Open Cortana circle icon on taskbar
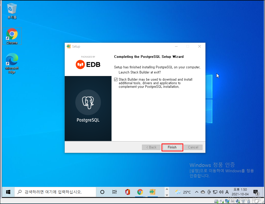Image resolution: width=265 pixels, height=204 pixels. pos(102,192)
